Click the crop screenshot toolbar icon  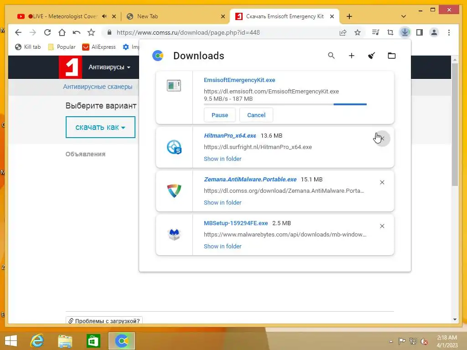(390, 32)
